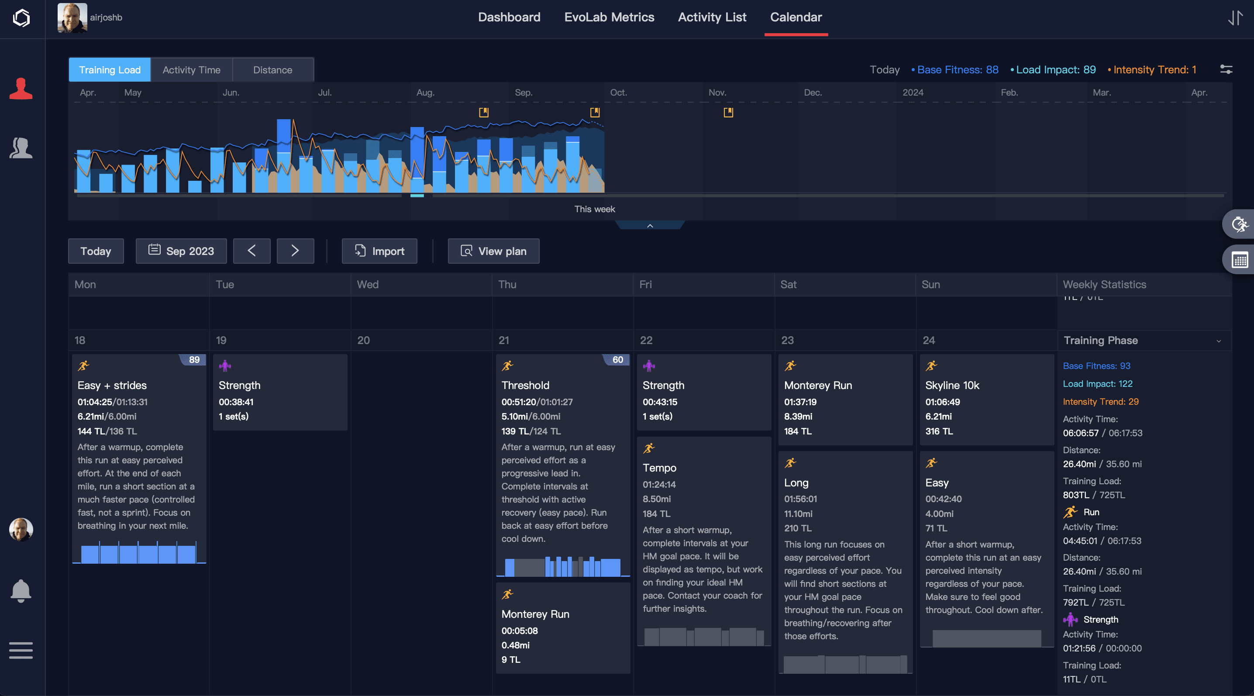
Task: Switch chart to Activity Time view
Action: coord(191,69)
